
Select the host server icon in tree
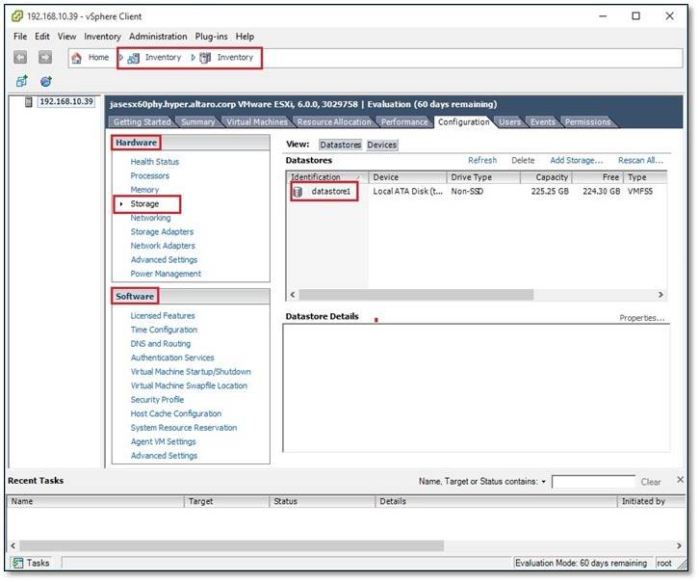tap(29, 102)
